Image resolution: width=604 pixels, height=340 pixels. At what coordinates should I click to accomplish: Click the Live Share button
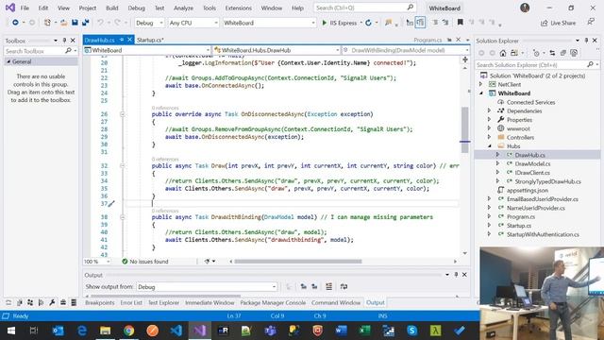558,23
